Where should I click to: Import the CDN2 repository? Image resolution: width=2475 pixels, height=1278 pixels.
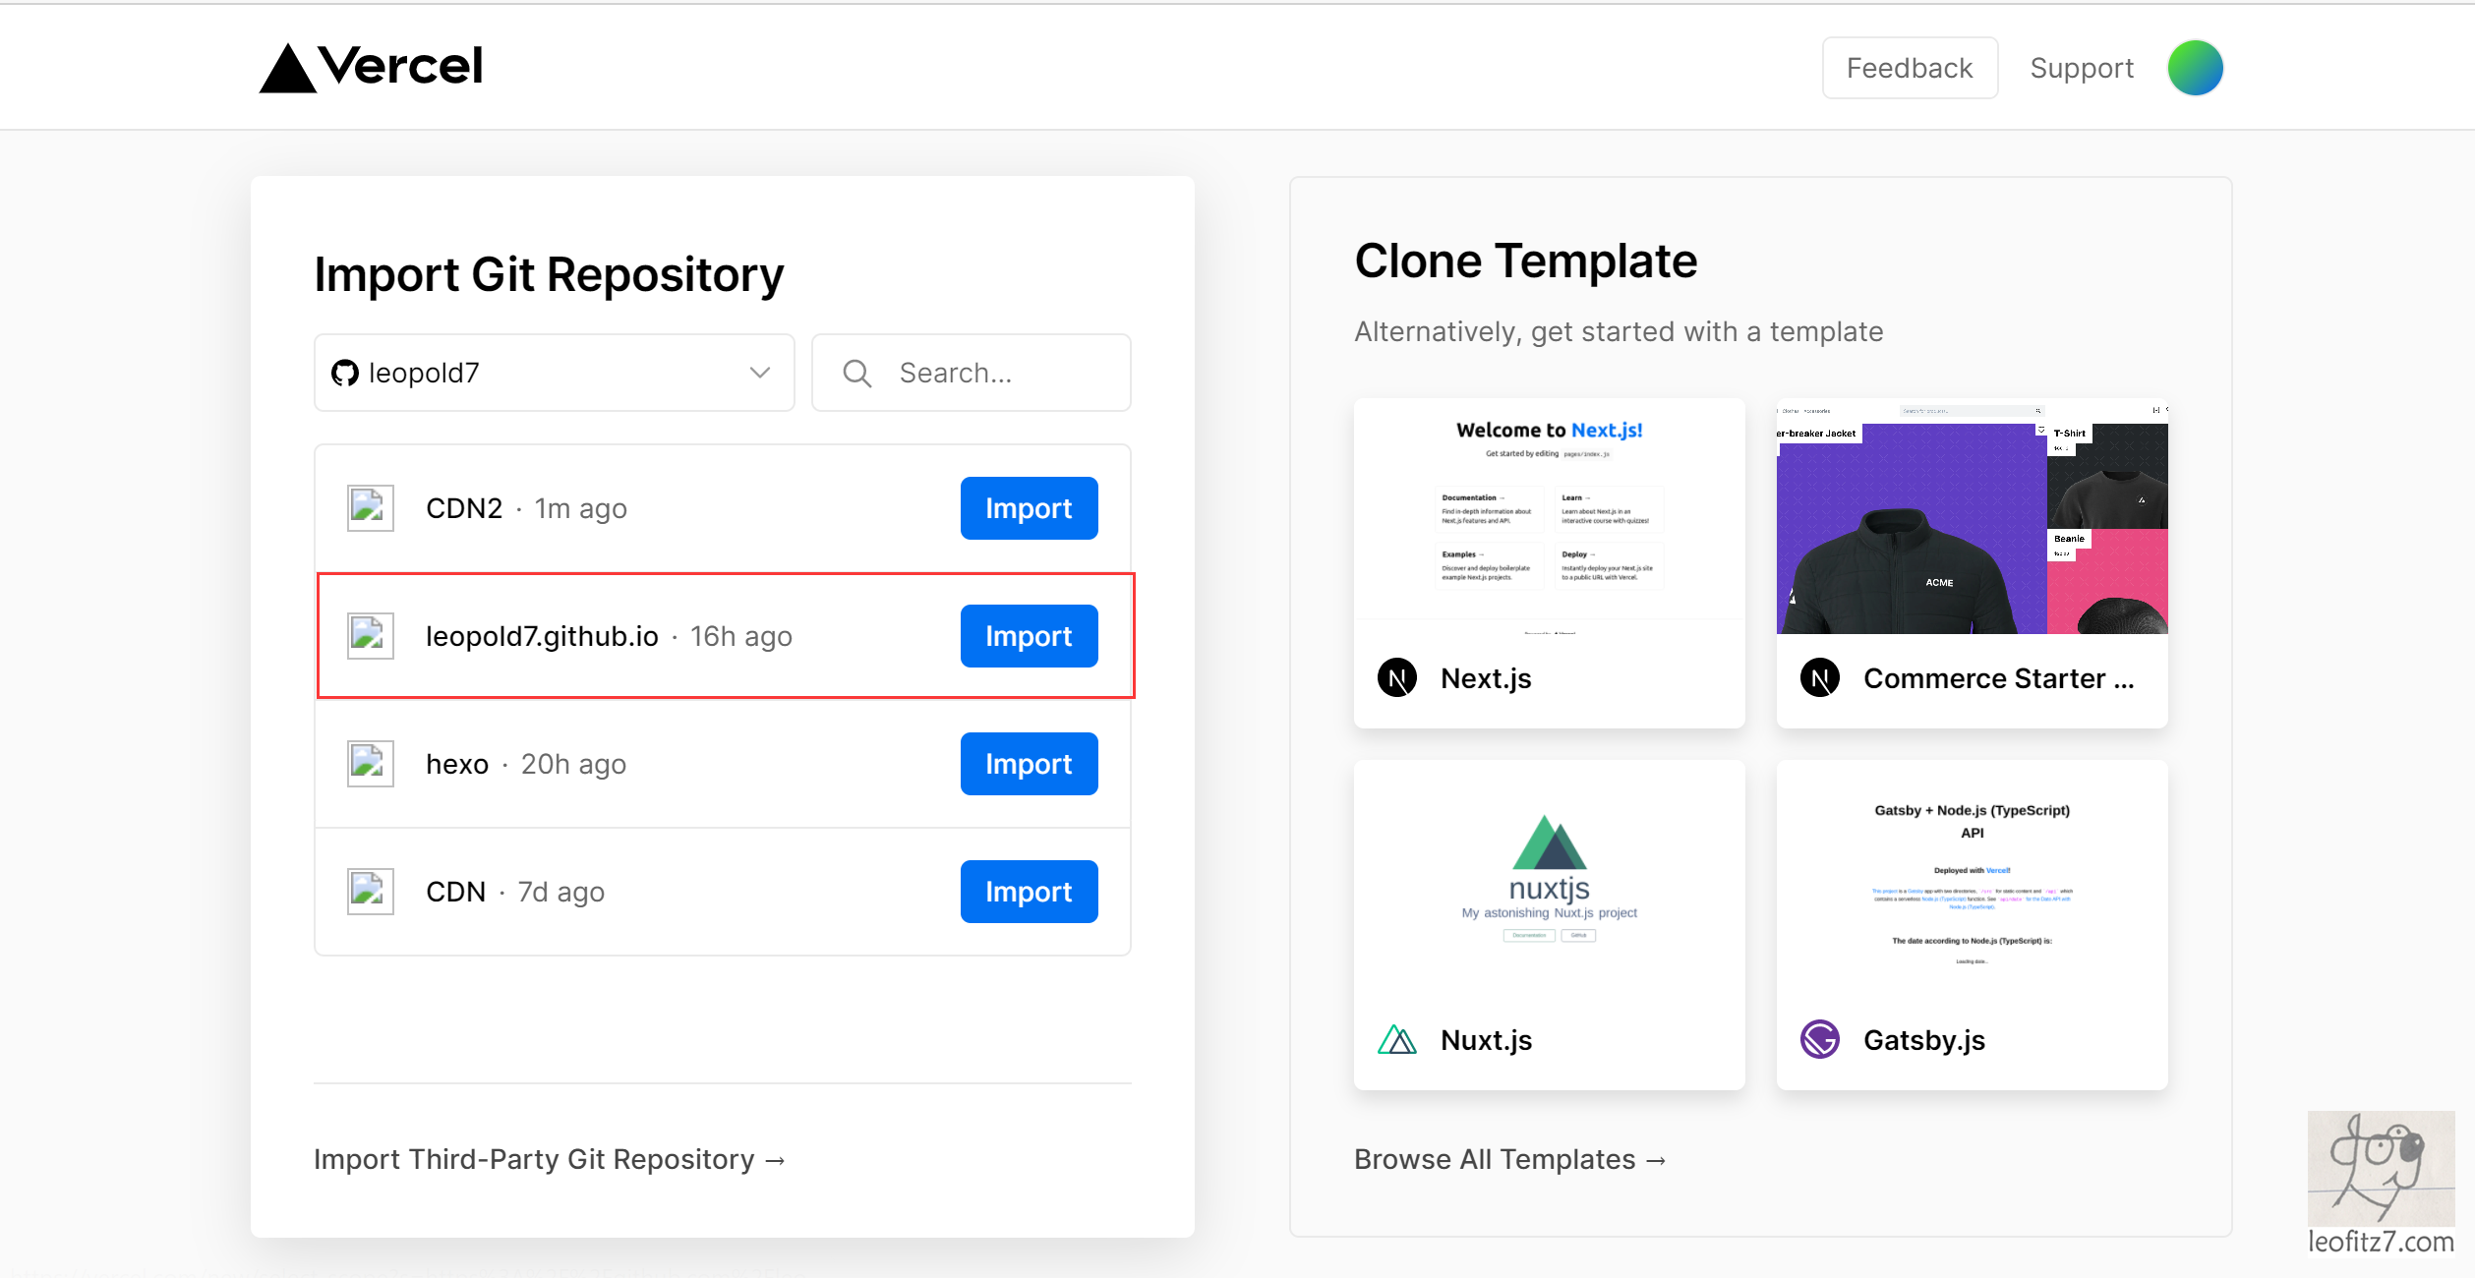click(1029, 508)
